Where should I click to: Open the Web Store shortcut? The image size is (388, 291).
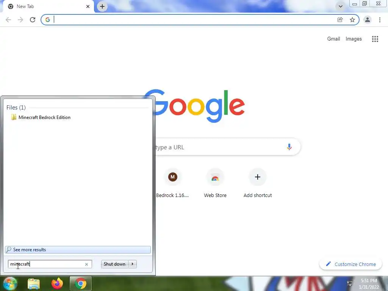coord(215,183)
